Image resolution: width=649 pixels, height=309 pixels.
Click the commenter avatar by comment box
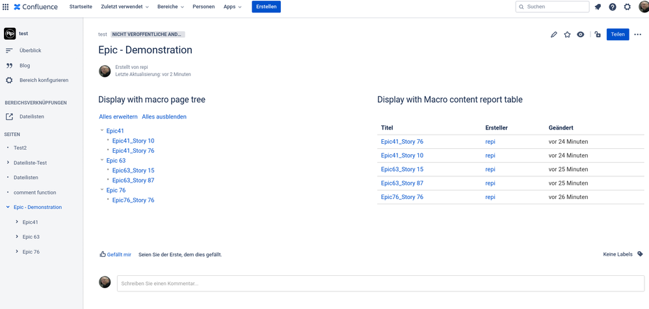tap(105, 282)
